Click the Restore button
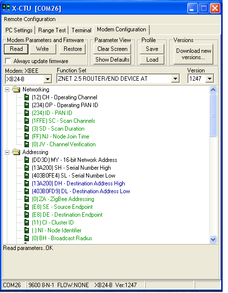The width and height of the screenshot is (228, 293). [73, 49]
